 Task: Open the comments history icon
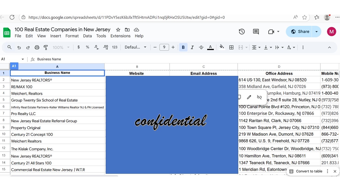256,32
